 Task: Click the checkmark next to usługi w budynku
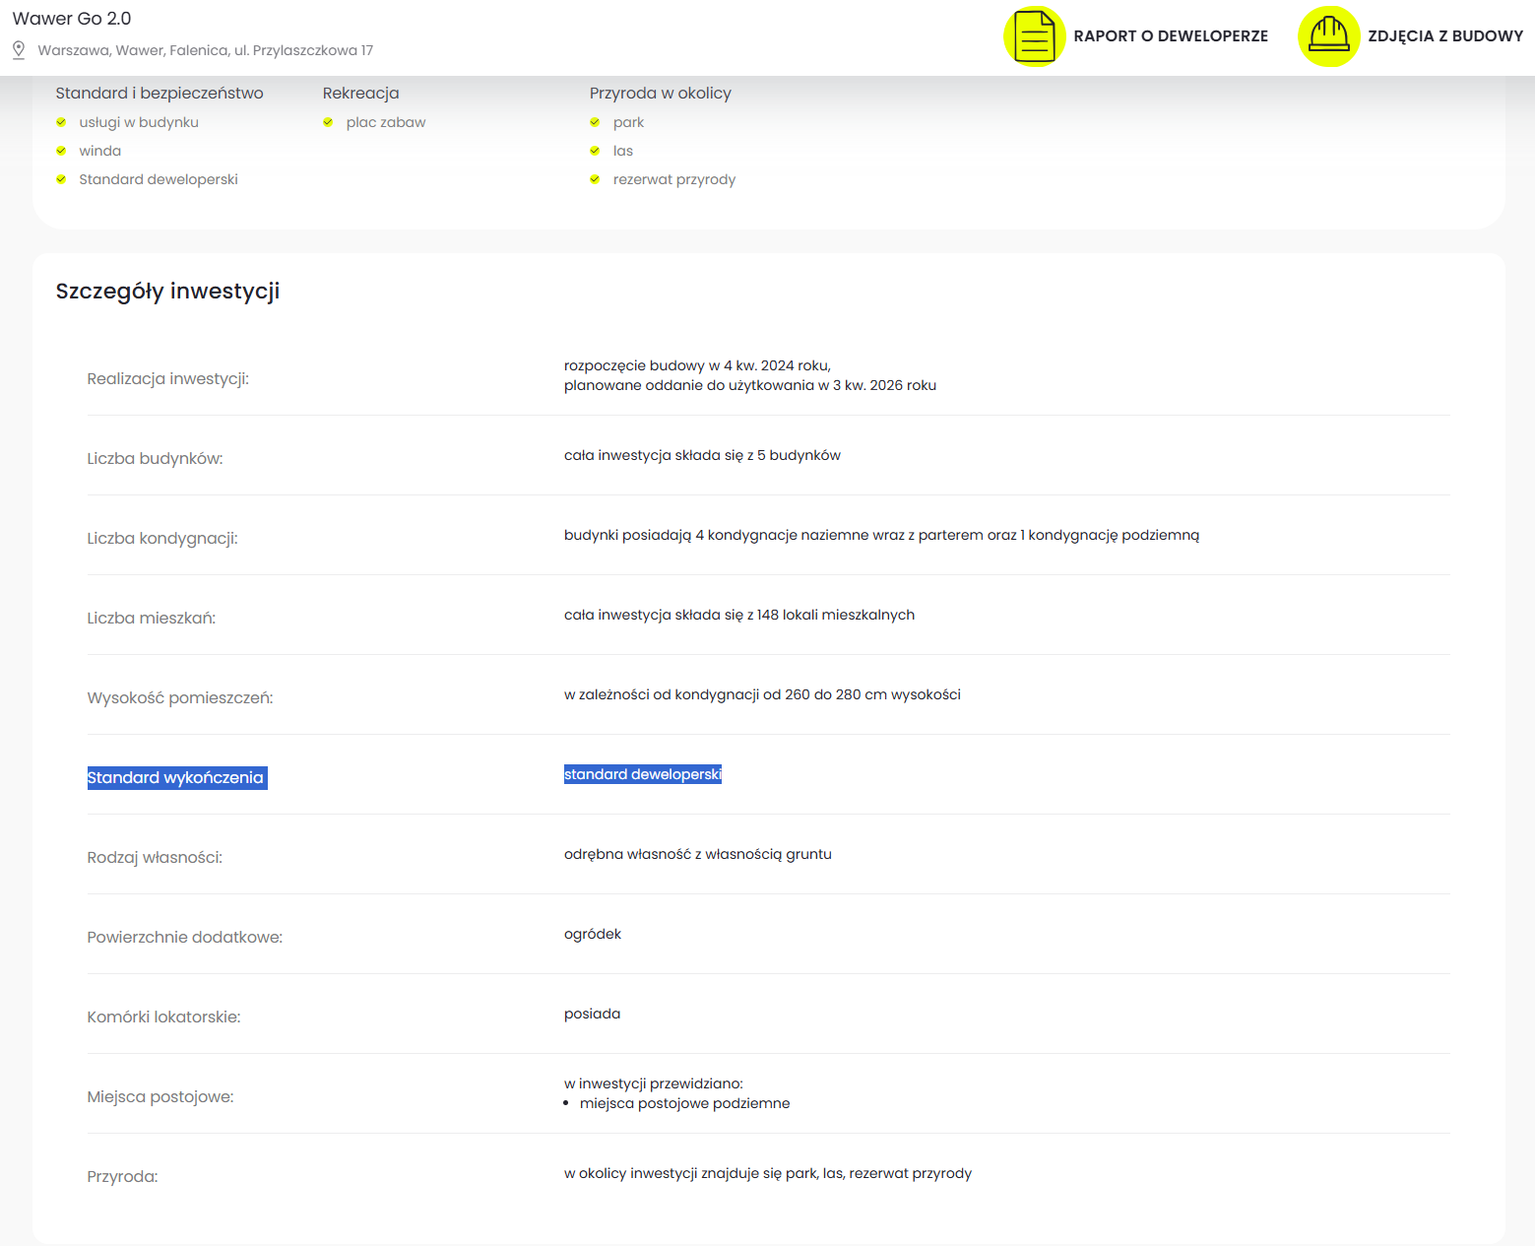click(61, 122)
